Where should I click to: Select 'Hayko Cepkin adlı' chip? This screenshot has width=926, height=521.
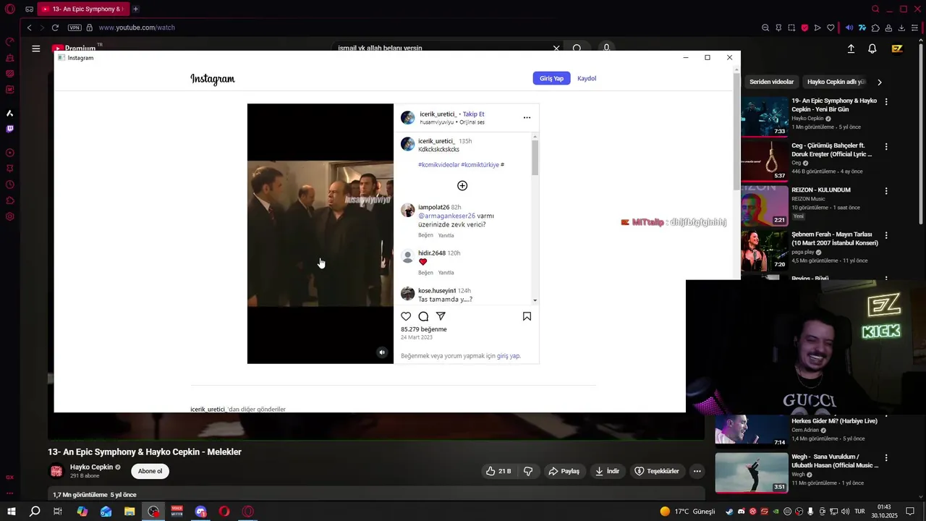(836, 82)
